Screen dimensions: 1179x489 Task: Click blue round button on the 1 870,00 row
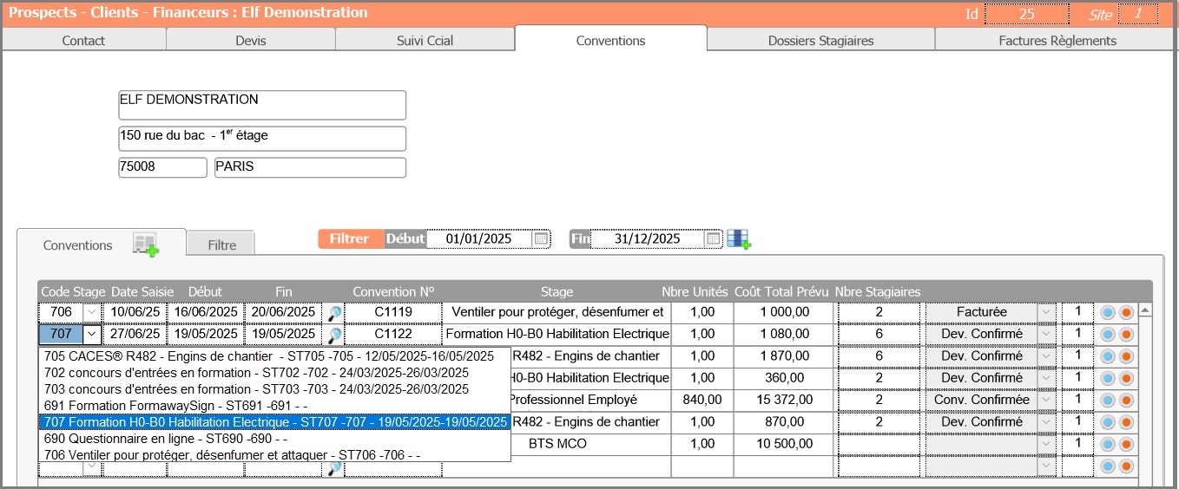pos(1108,356)
